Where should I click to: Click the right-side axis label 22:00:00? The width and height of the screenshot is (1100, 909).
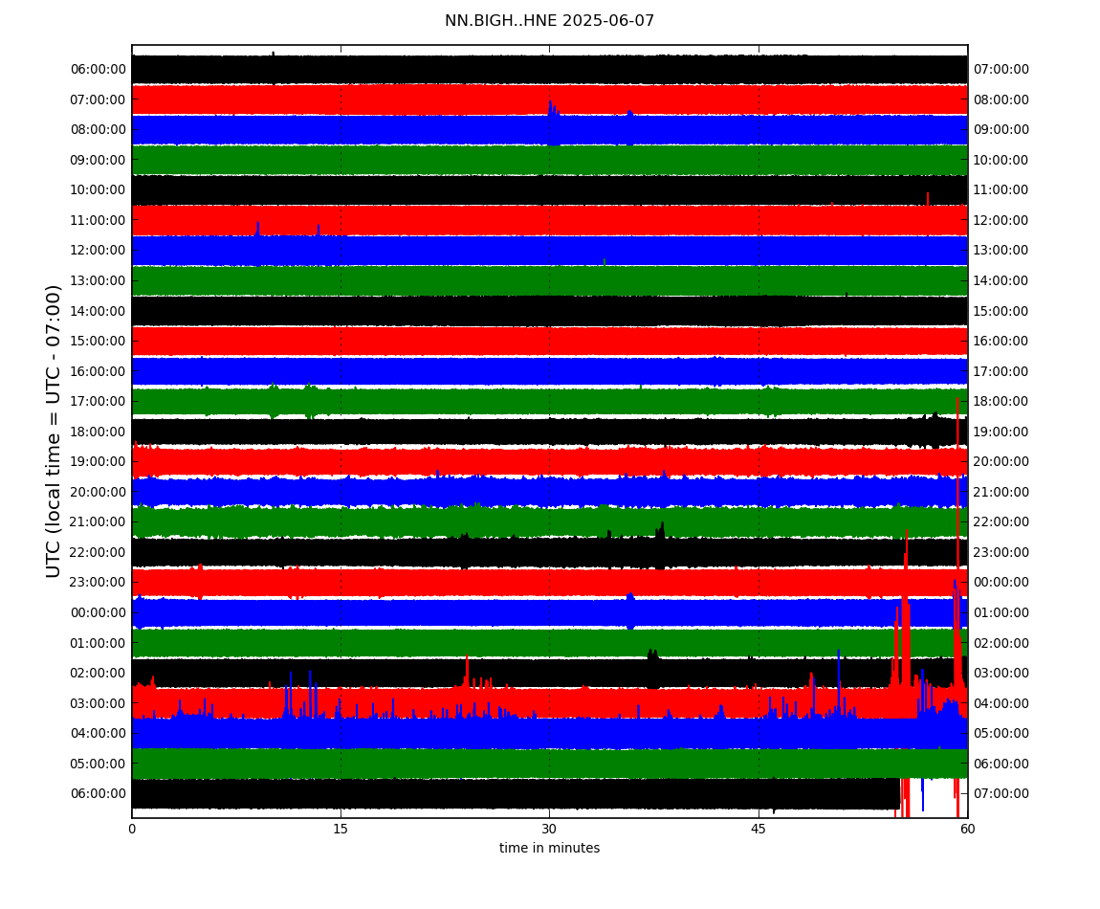[x=1001, y=522]
